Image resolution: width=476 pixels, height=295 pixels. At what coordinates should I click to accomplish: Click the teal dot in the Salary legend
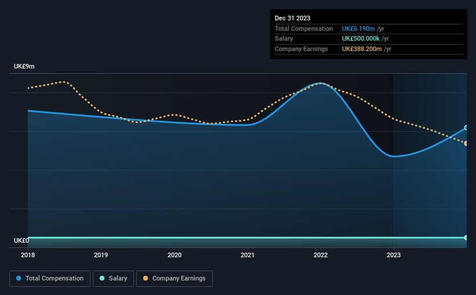(102, 278)
